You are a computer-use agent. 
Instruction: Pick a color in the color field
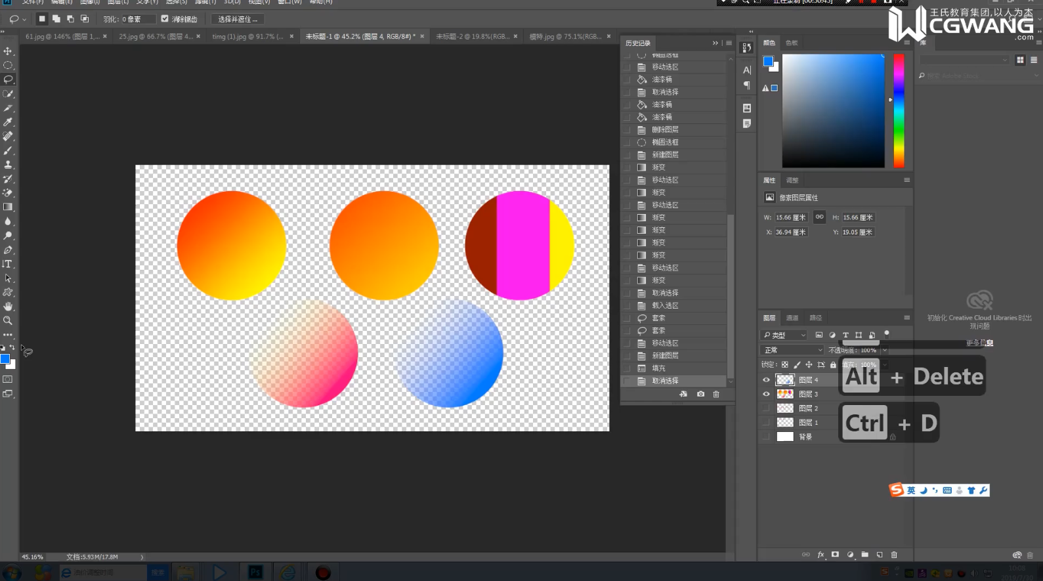click(x=833, y=111)
